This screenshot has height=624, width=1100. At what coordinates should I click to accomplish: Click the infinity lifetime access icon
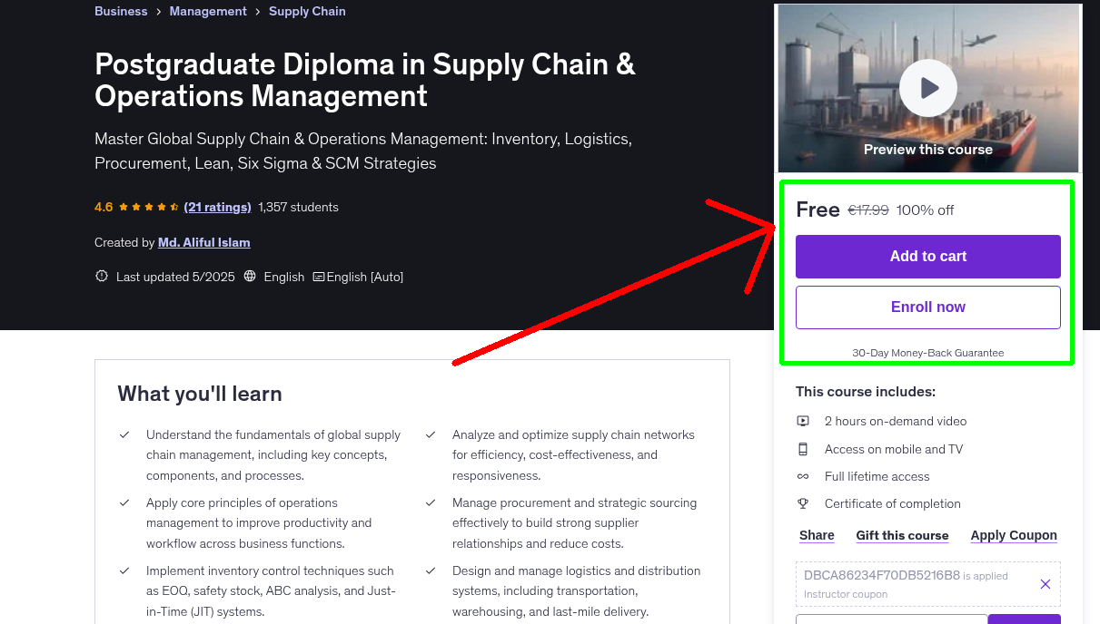(x=803, y=475)
